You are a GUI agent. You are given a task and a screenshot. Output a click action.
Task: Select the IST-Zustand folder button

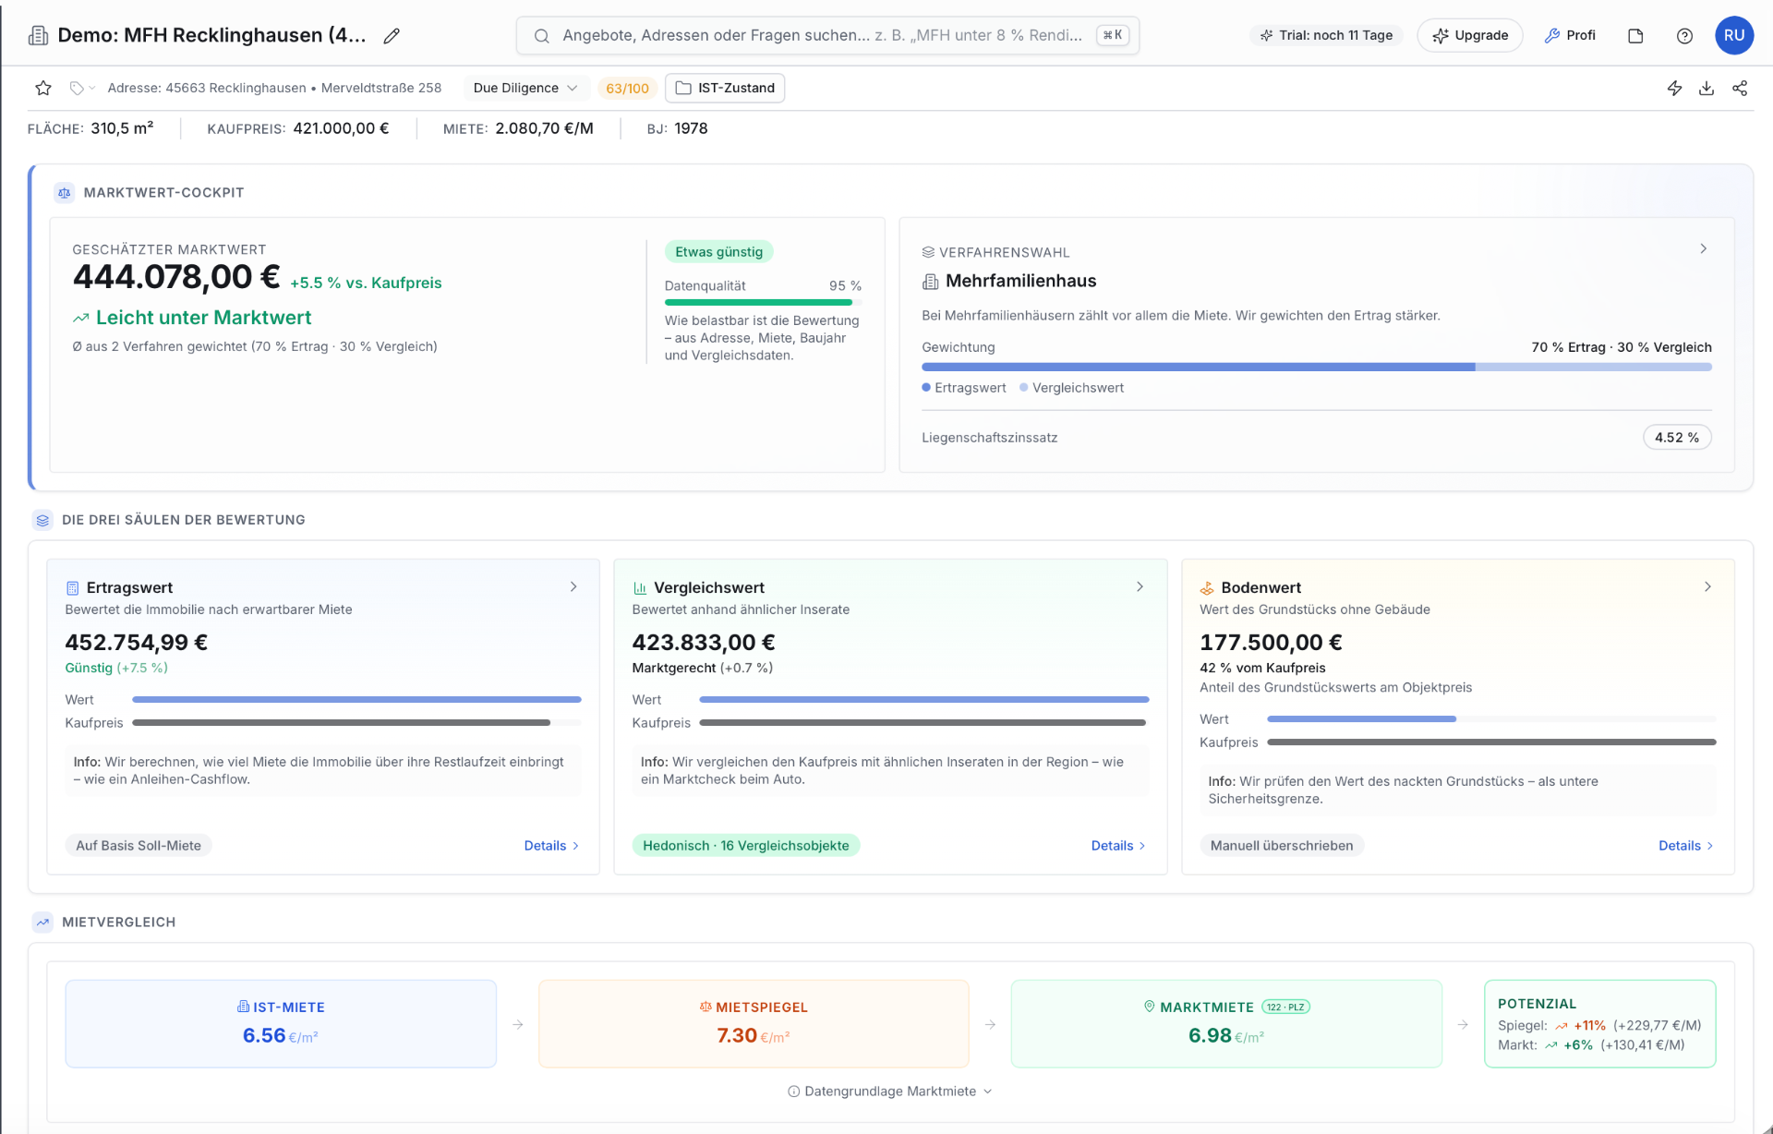(x=725, y=88)
